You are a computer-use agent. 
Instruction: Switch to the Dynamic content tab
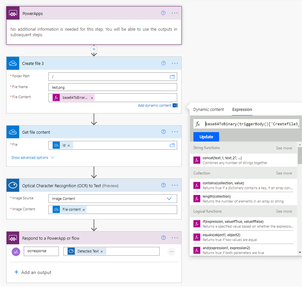(x=208, y=109)
